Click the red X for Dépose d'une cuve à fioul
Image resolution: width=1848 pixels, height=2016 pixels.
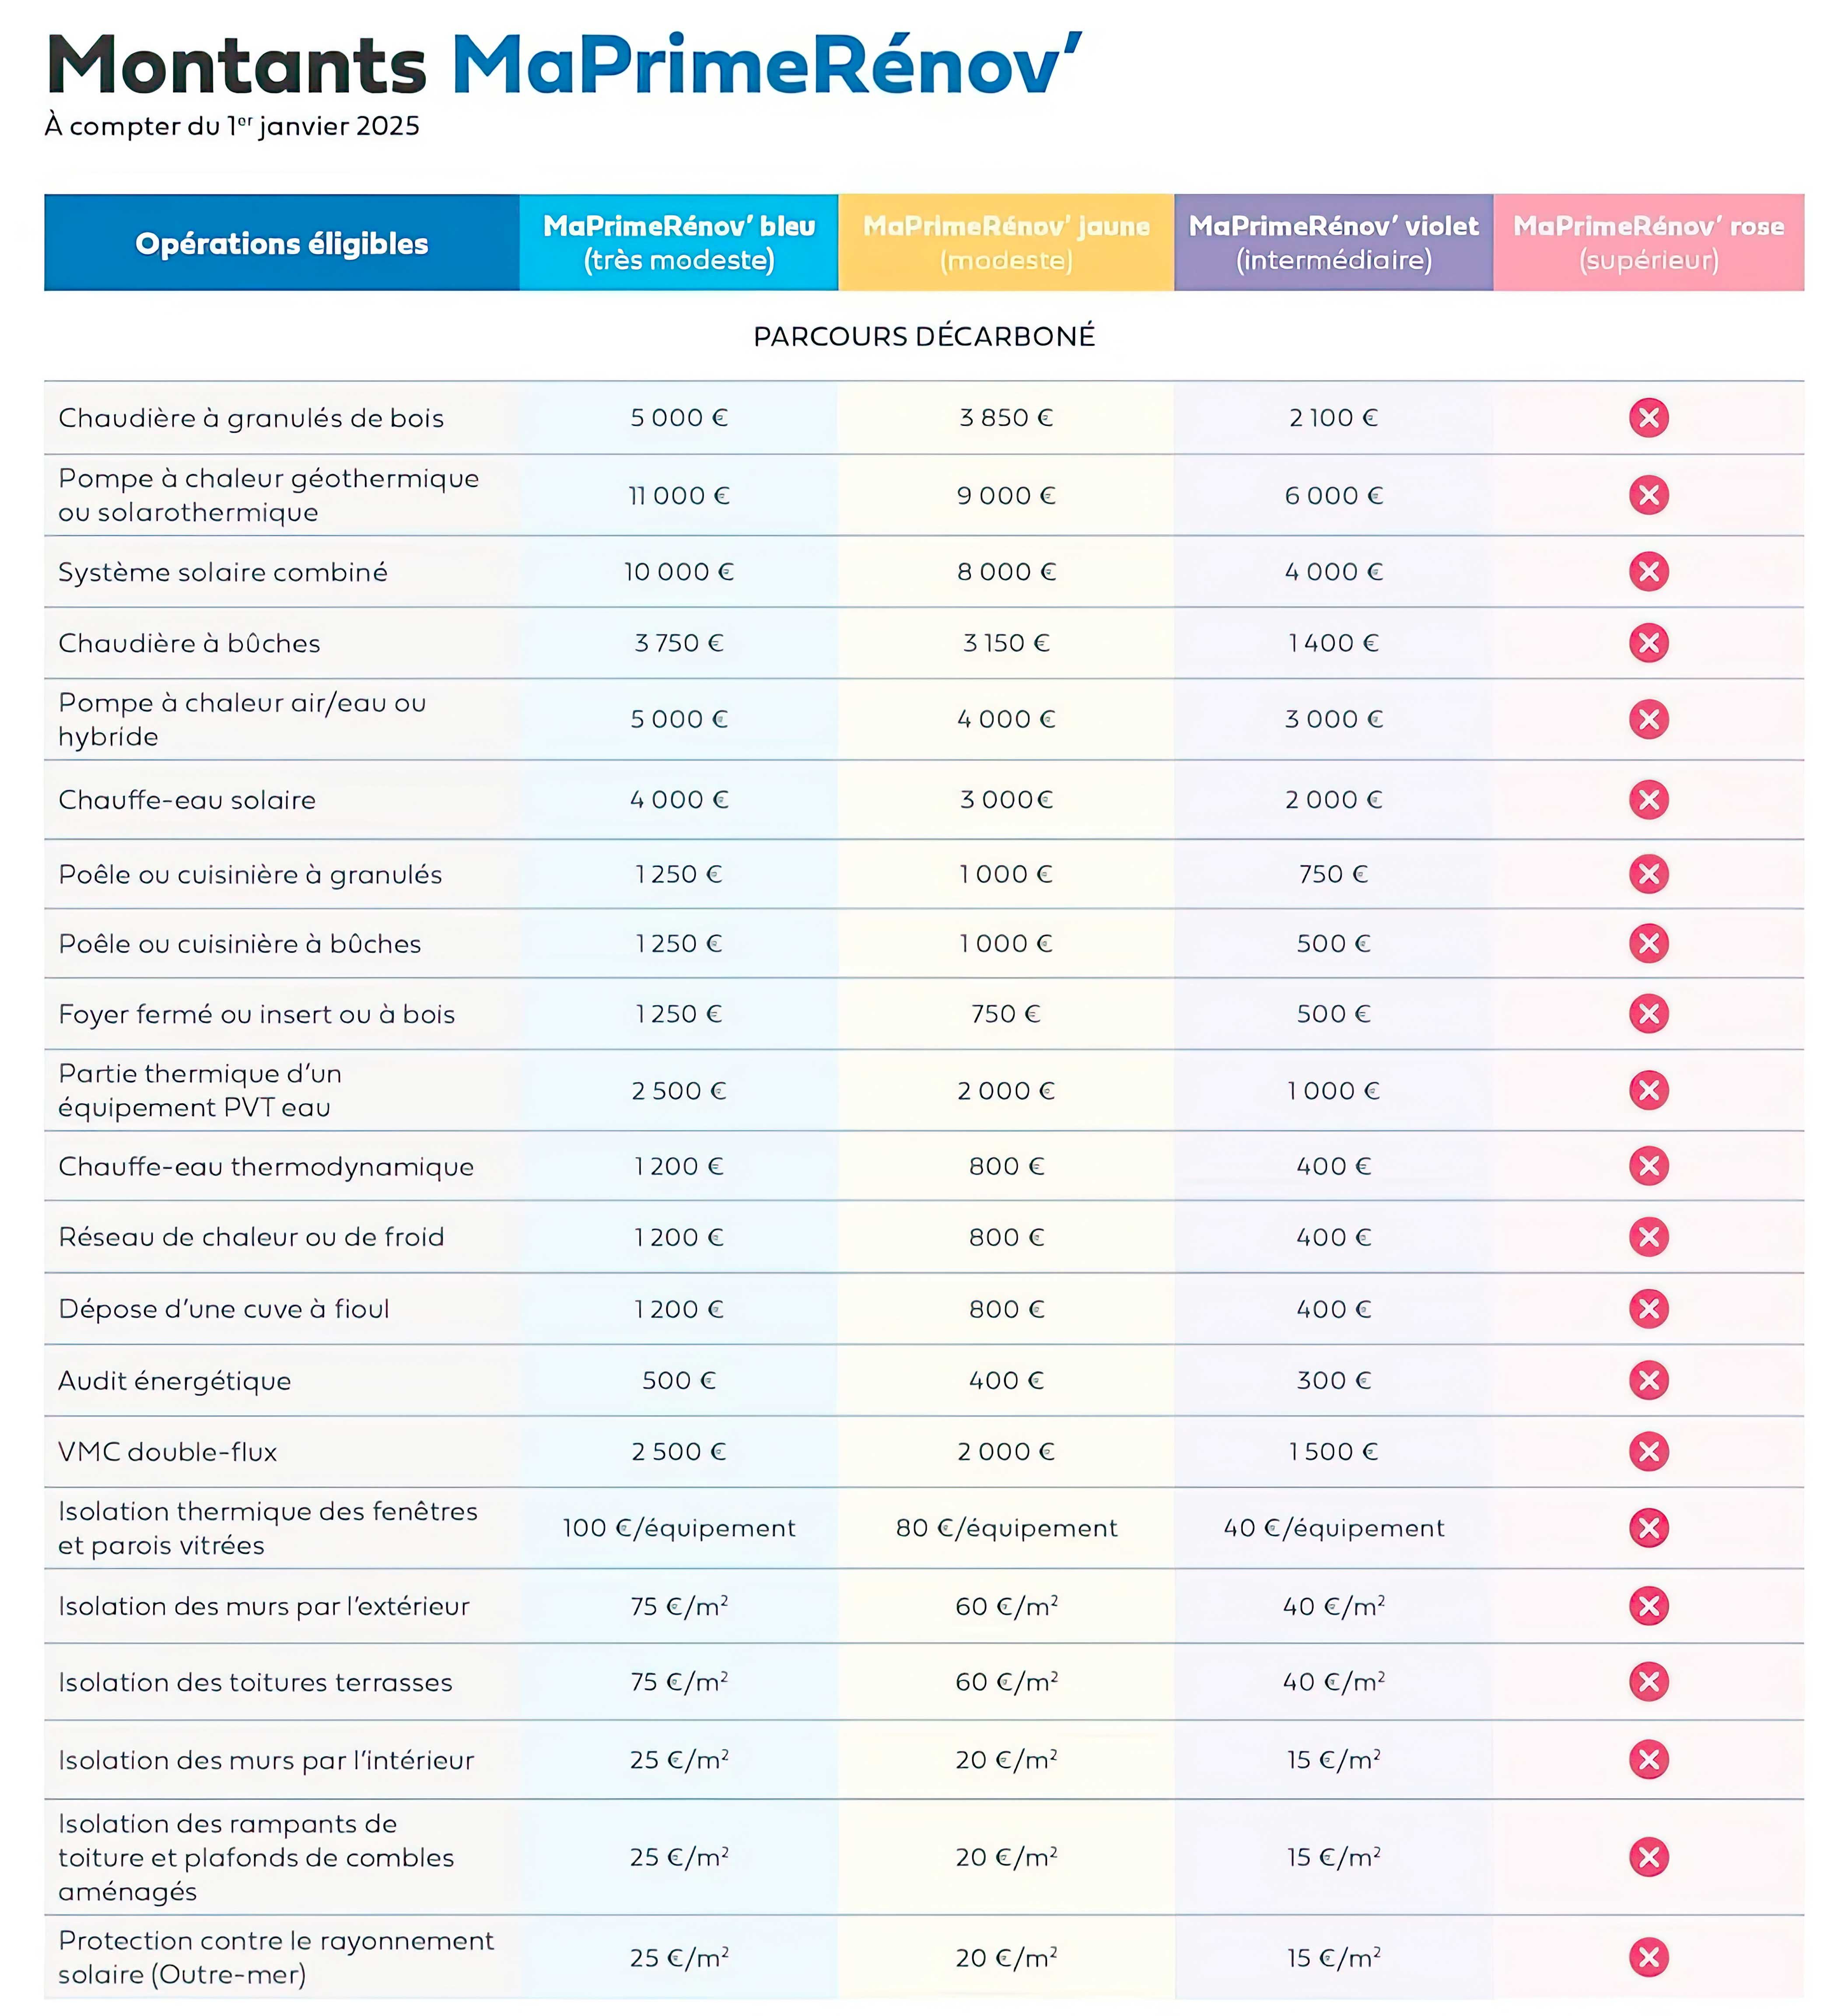point(1648,1309)
